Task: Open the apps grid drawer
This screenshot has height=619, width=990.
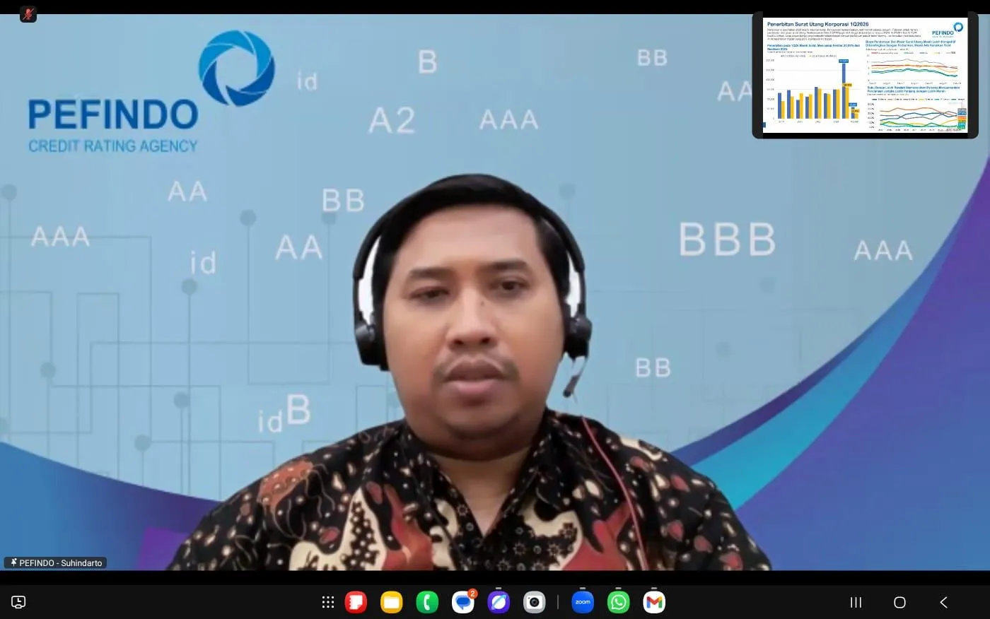Action: (x=327, y=602)
